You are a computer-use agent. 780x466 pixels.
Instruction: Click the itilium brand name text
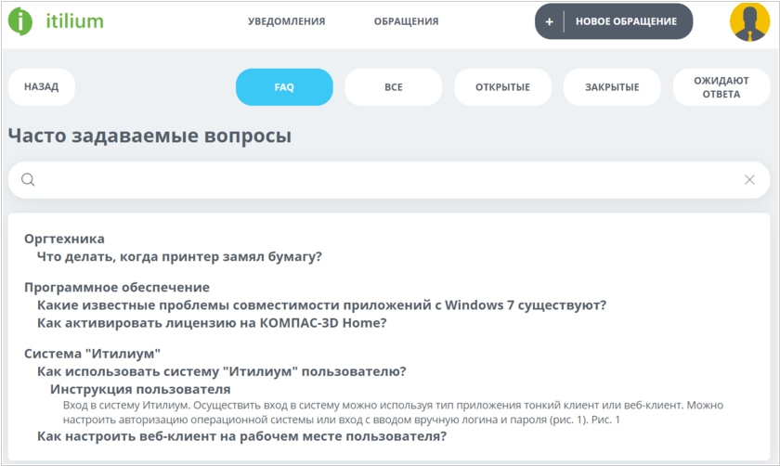click(x=74, y=21)
